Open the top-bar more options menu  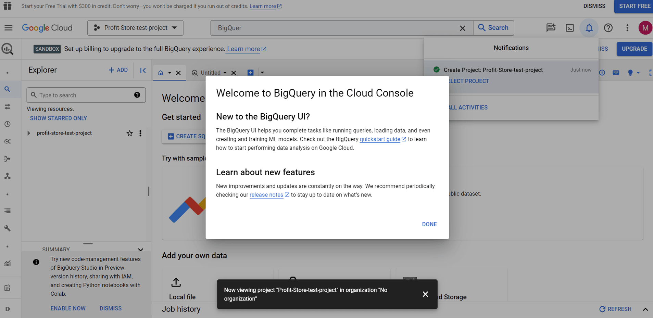click(x=627, y=28)
